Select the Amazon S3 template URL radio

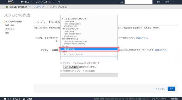tap(61, 71)
